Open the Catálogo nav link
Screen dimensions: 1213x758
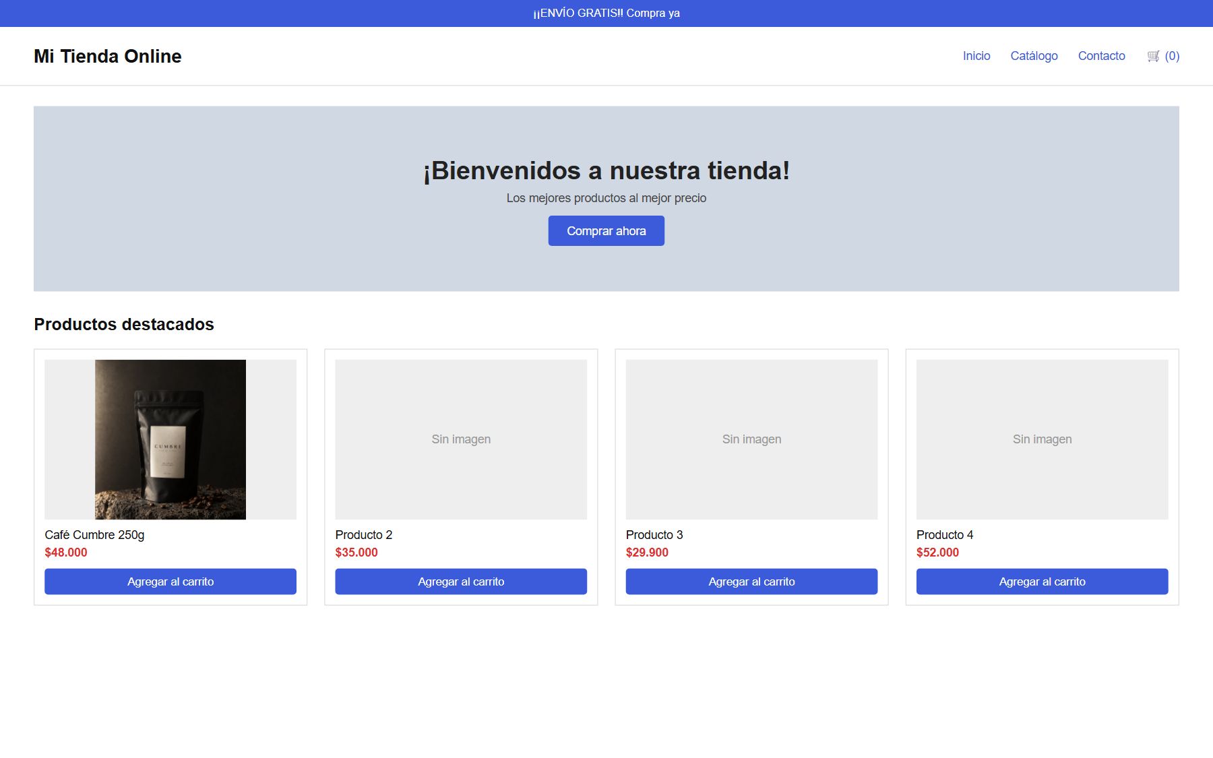1034,56
